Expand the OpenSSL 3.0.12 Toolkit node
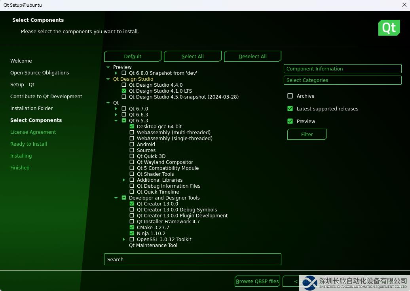Screen dimensions: 410x291 124,239
